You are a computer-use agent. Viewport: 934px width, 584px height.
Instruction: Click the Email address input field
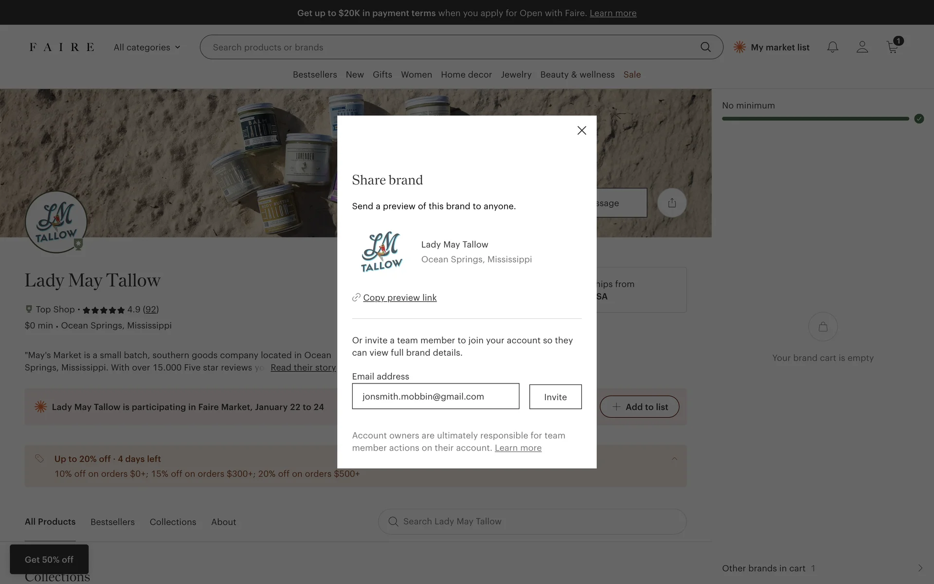tap(435, 396)
